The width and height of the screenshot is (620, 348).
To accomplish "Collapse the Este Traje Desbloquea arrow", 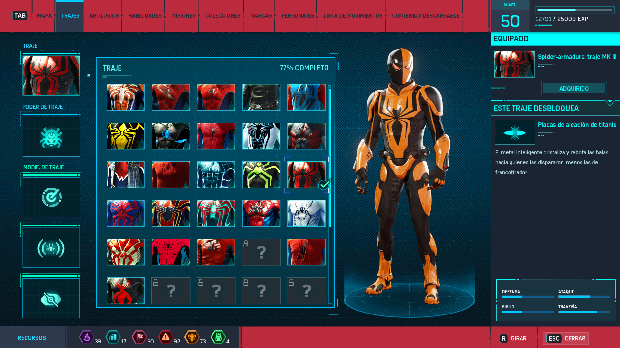I will pos(610,103).
